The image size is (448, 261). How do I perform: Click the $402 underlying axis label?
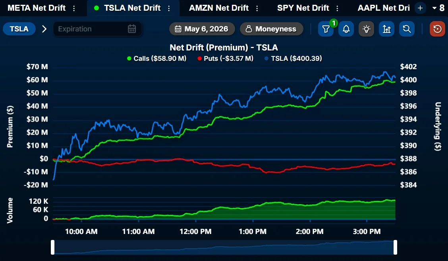point(408,67)
